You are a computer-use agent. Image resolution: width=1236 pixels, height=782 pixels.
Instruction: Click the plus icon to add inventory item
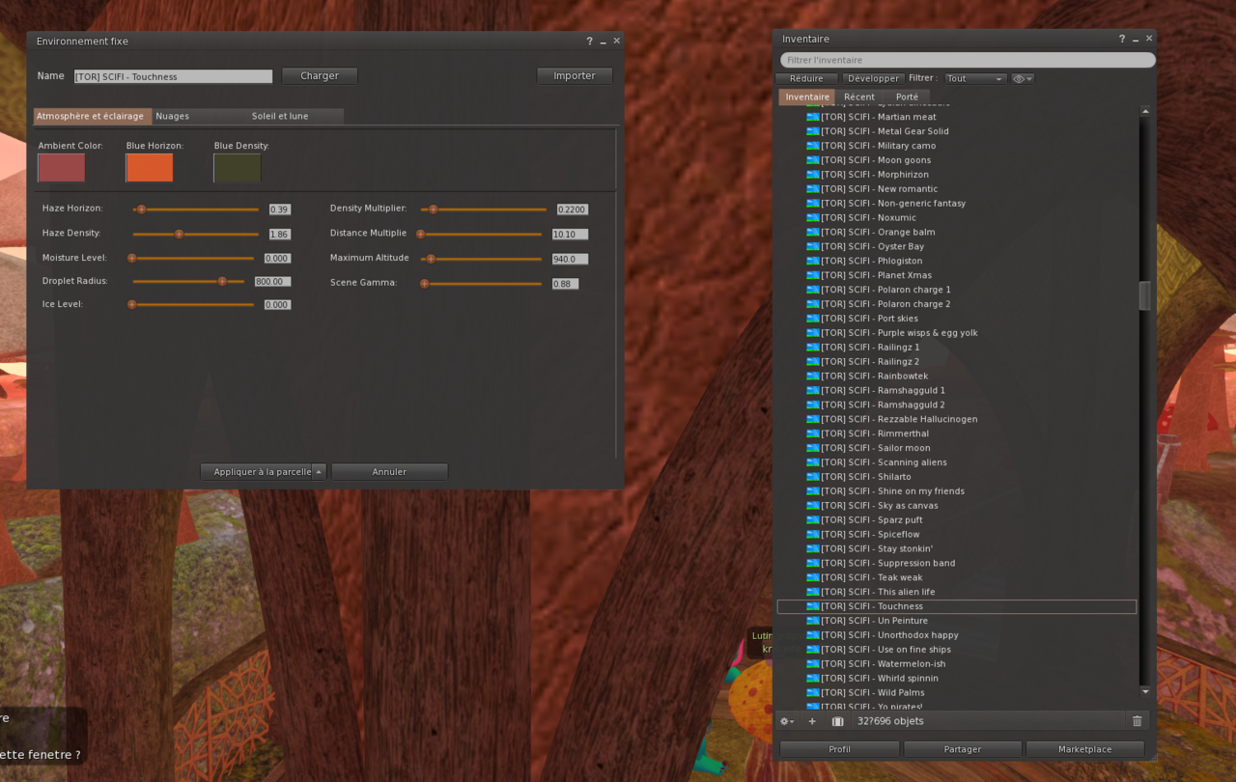(812, 721)
